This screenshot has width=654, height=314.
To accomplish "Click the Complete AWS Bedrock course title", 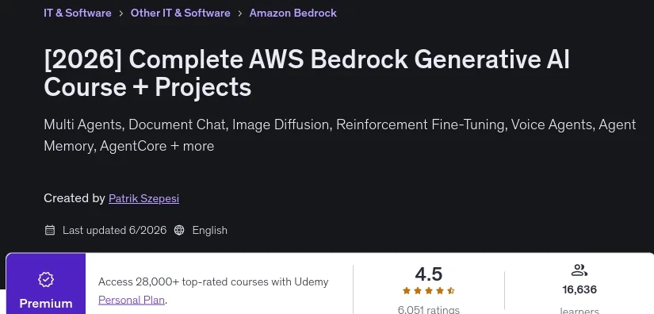I will click(307, 73).
